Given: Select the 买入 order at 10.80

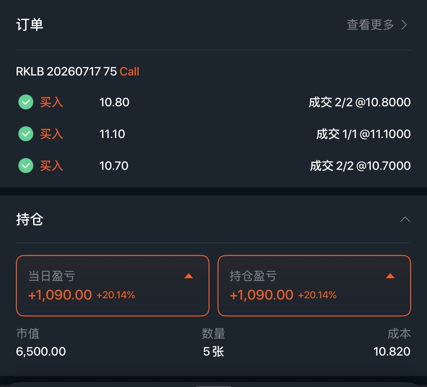Looking at the screenshot, I should pos(52,102).
